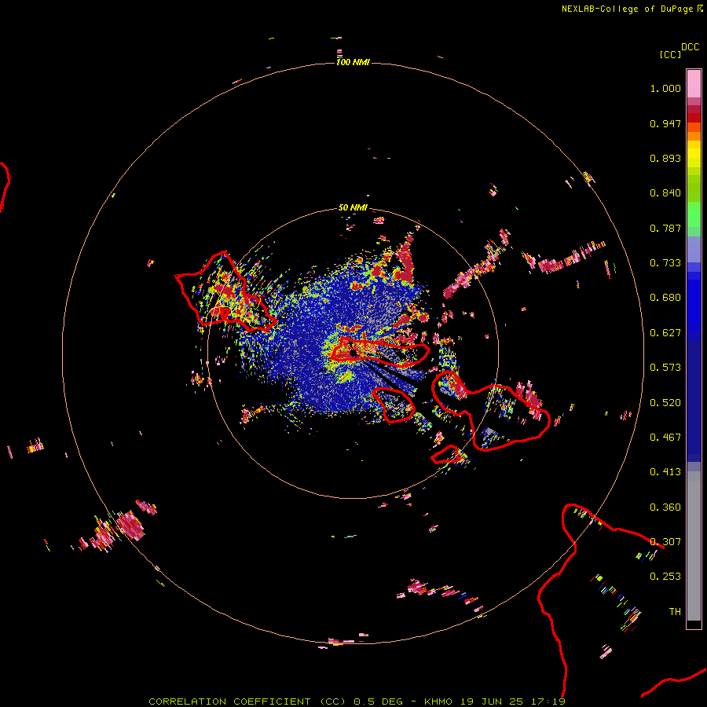Select the 0.840 color scale value
The image size is (707, 707).
coord(665,193)
